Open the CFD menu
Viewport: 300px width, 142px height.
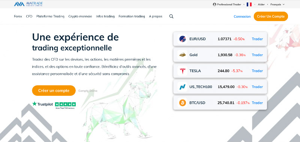click(29, 17)
